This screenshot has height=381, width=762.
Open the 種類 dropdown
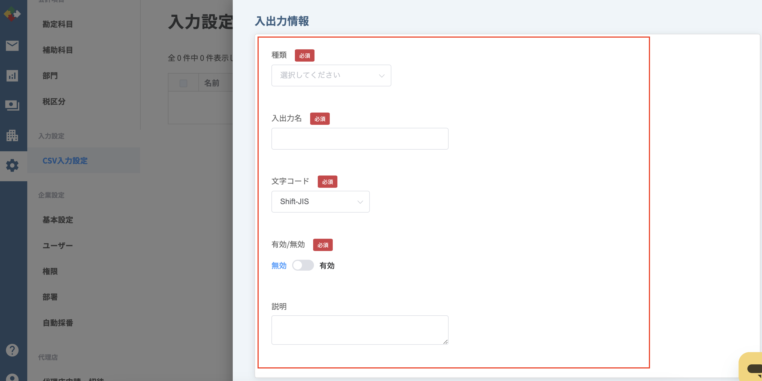tap(331, 75)
